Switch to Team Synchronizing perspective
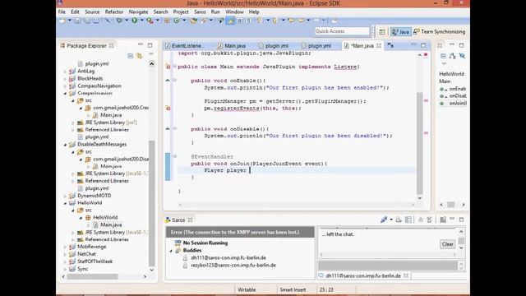 [439, 31]
